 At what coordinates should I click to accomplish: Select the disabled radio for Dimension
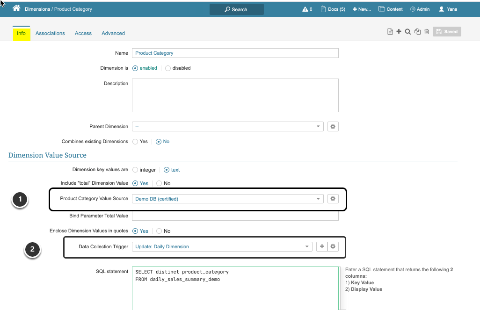[168, 68]
